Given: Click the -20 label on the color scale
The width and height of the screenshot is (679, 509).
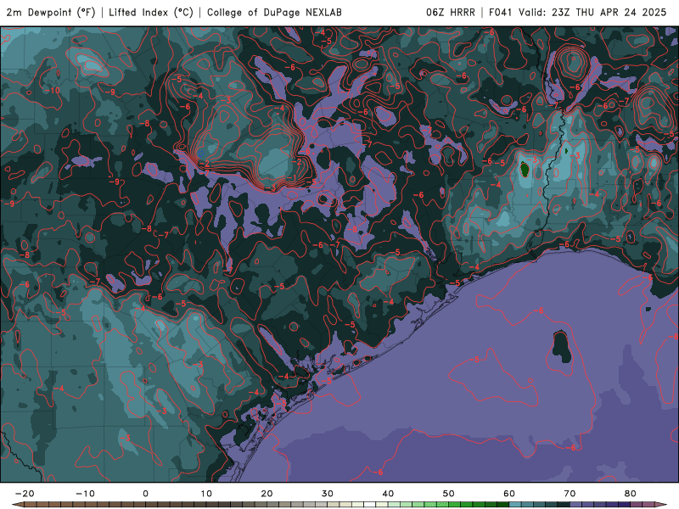Looking at the screenshot, I should 25,494.
